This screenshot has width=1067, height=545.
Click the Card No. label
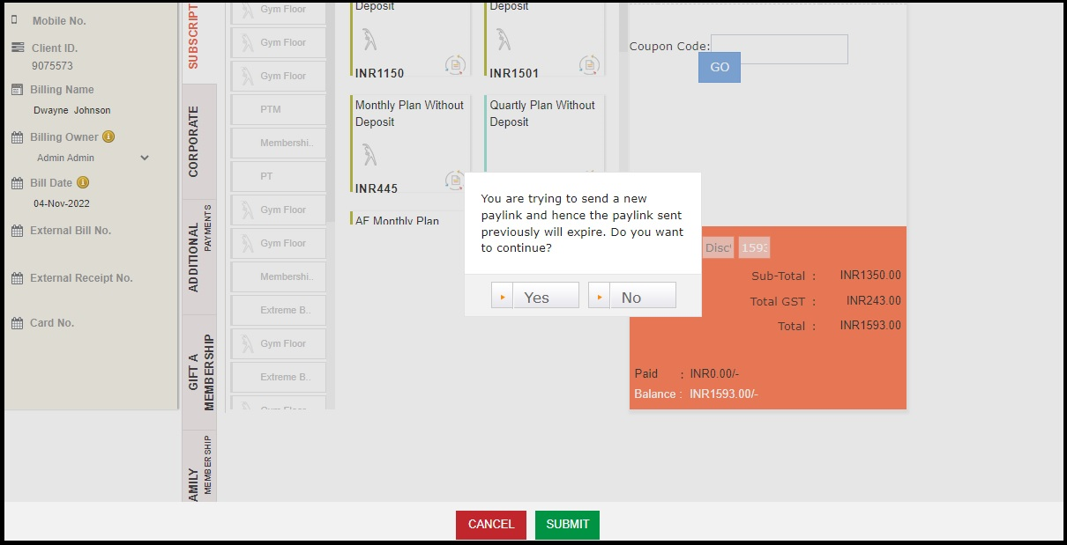pos(52,323)
